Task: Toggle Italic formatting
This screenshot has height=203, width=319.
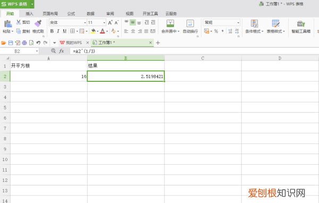Action: (x=58, y=31)
